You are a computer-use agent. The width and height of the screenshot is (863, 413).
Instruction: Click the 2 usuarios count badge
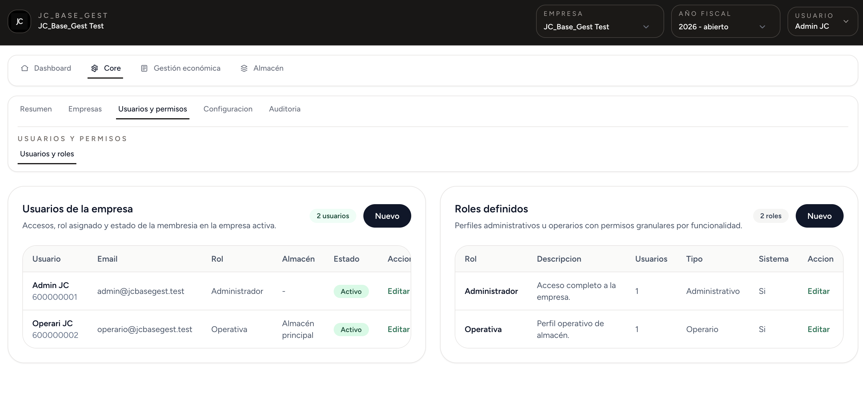[333, 216]
